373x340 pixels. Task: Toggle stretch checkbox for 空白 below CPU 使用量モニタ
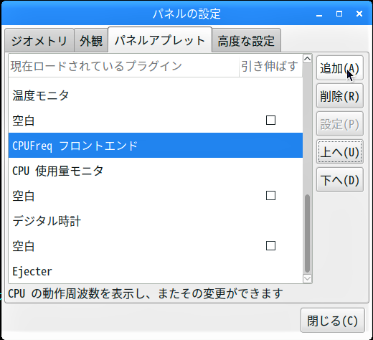270,196
